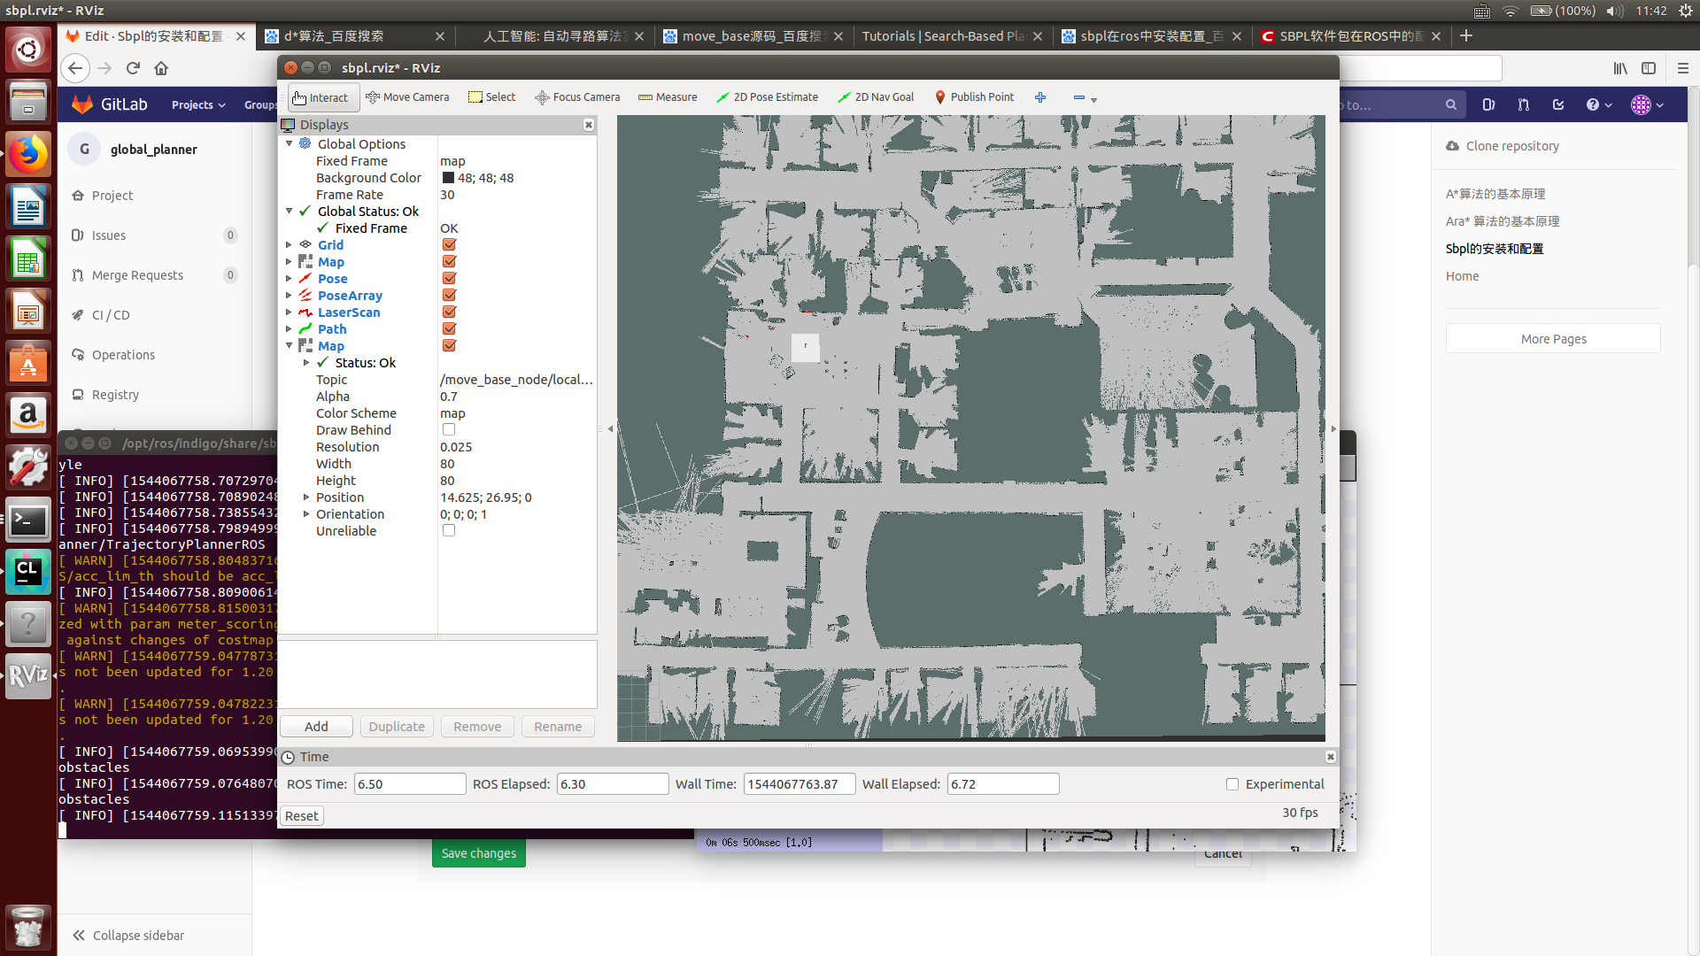Disable the LaserScan display

[x=449, y=312]
